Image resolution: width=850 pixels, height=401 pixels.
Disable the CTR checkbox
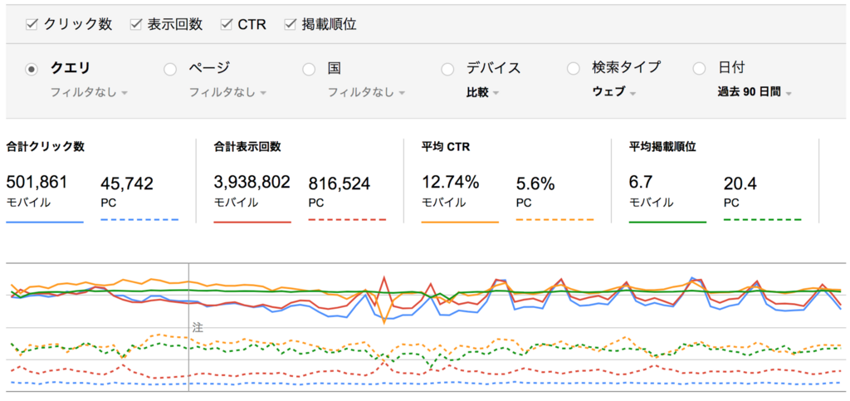(226, 25)
